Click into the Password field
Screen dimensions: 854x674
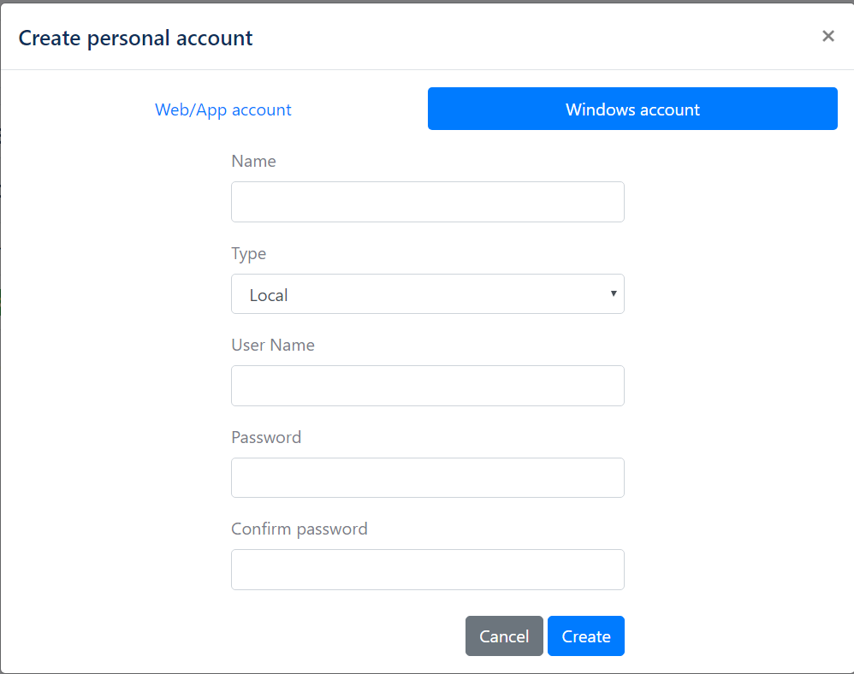pos(428,477)
